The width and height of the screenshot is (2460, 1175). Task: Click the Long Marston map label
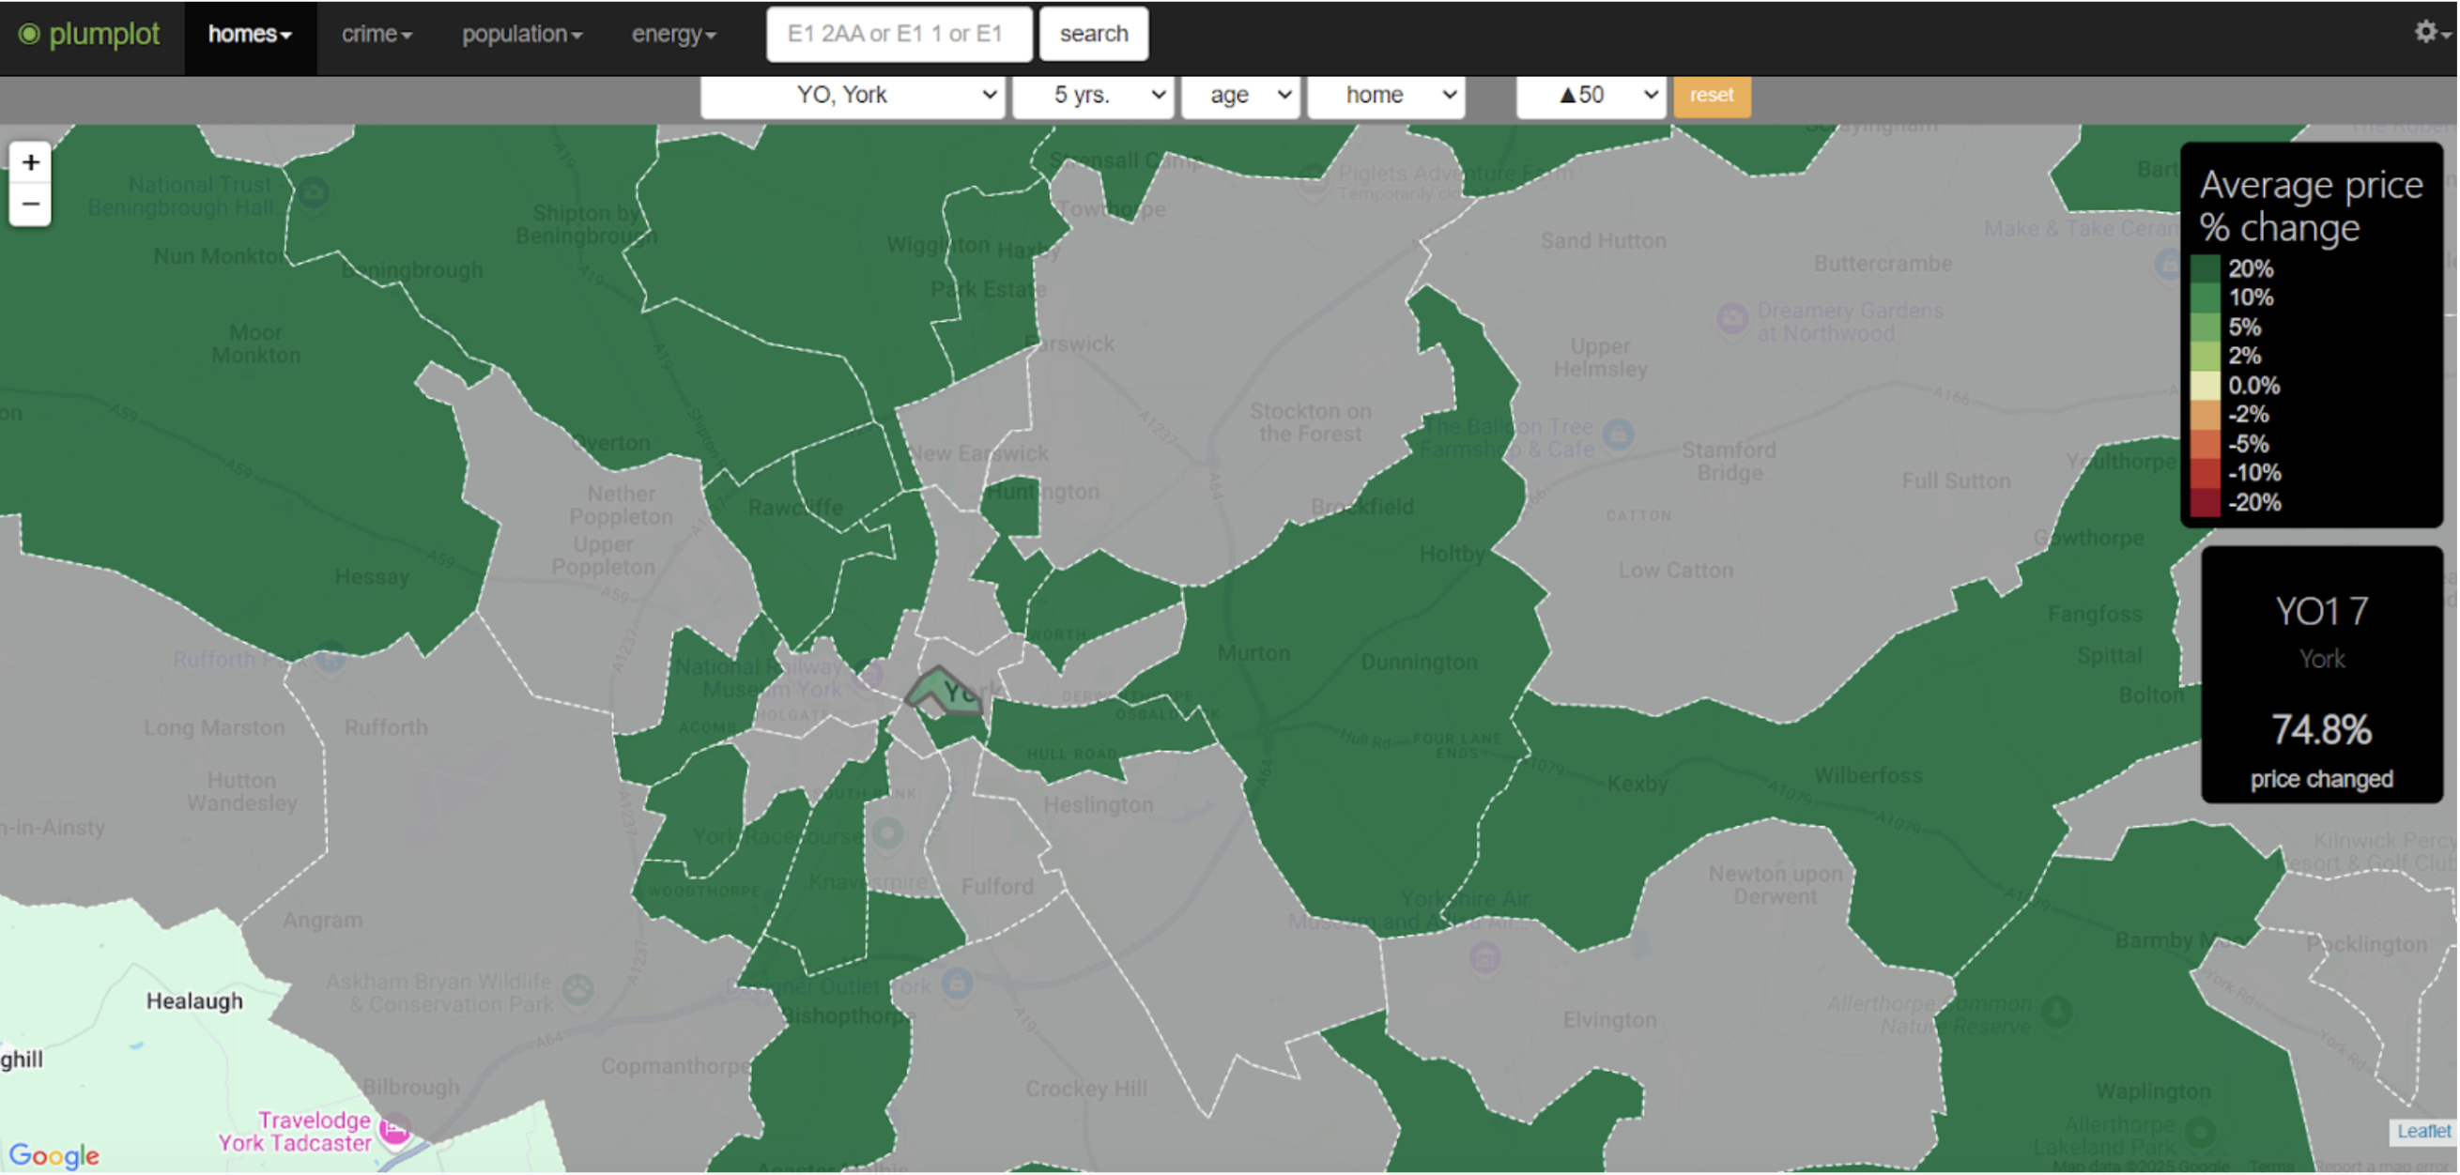[215, 728]
